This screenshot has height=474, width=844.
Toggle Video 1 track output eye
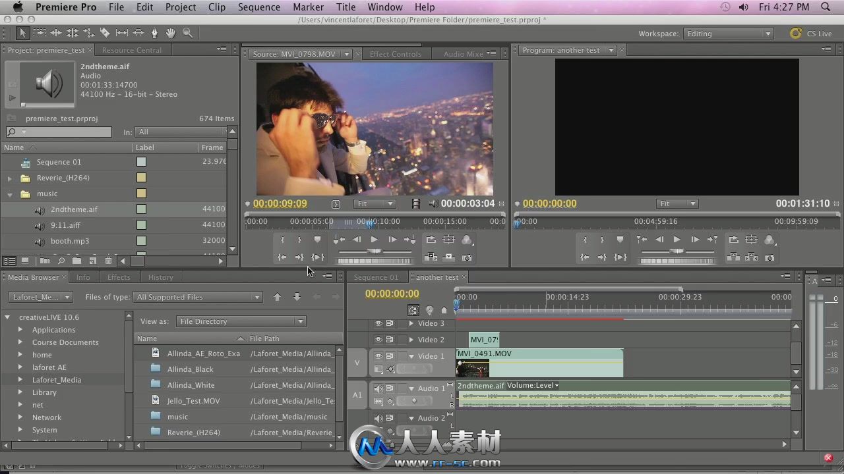[x=378, y=356]
